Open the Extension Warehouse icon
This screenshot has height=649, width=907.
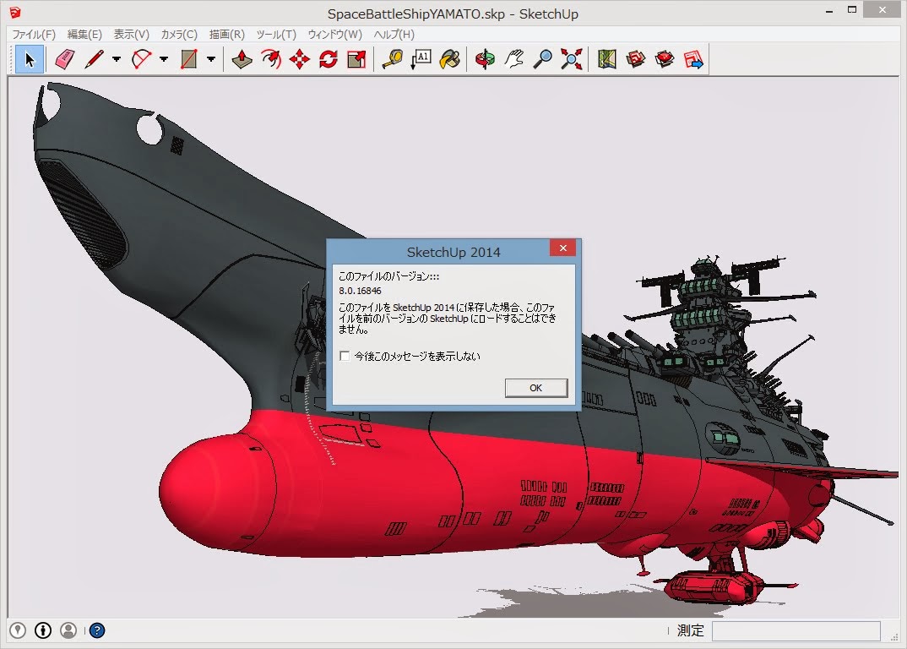(665, 59)
